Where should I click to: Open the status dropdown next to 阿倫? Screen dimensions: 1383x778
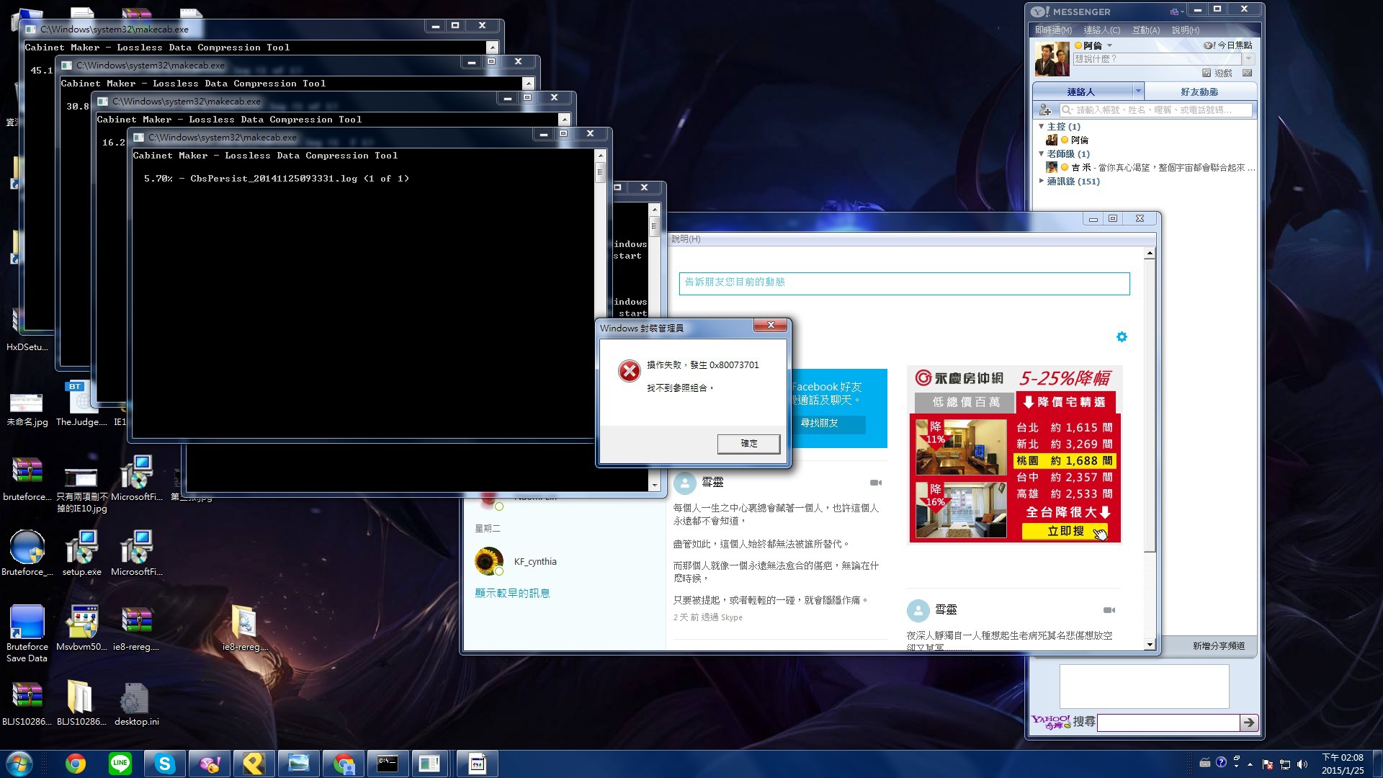(1110, 45)
